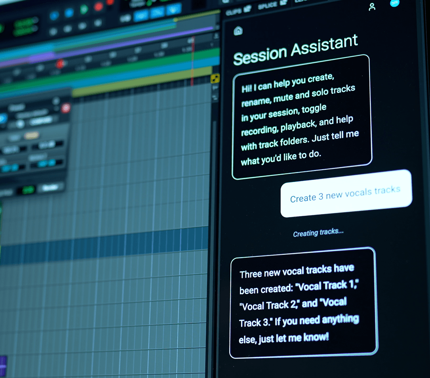
Task: Click the home icon in Session Assistant
Action: click(x=238, y=31)
